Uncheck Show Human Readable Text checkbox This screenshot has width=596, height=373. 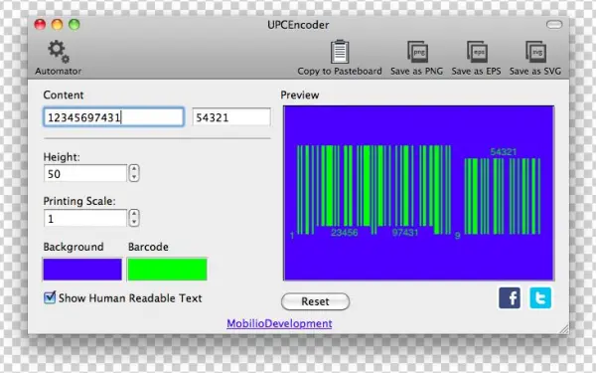50,297
